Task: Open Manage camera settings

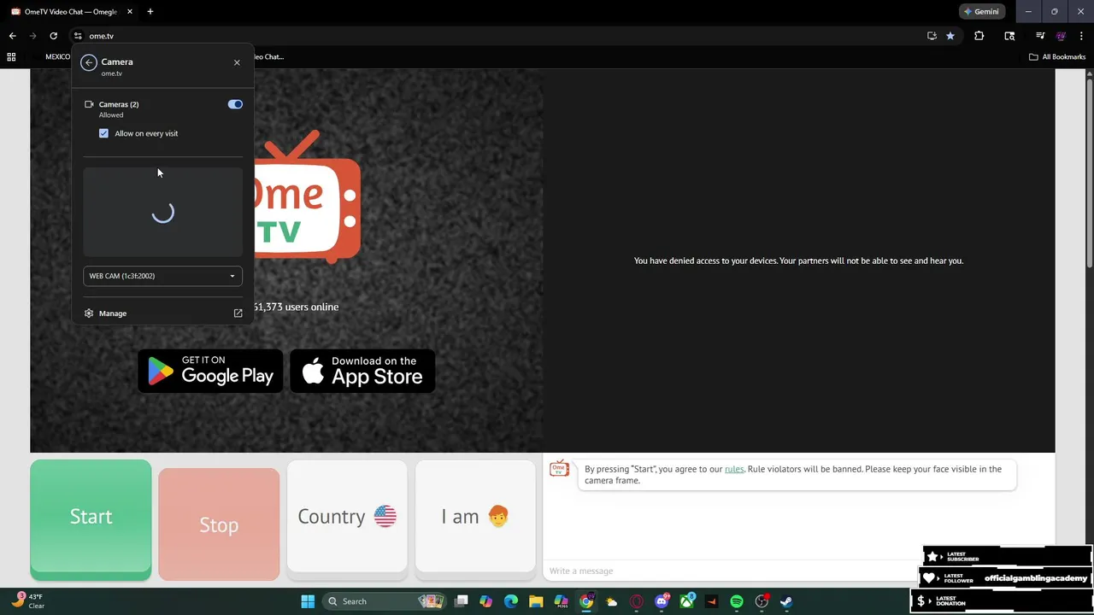Action: (x=163, y=313)
